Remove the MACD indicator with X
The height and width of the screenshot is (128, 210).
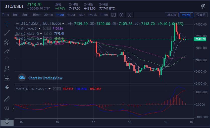(x=59, y=89)
